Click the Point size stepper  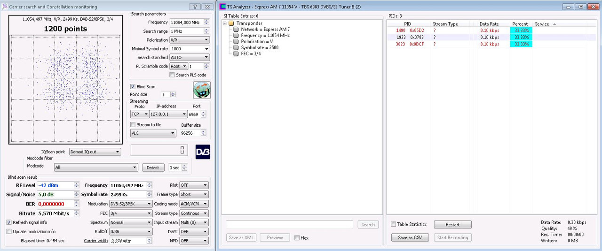173,94
